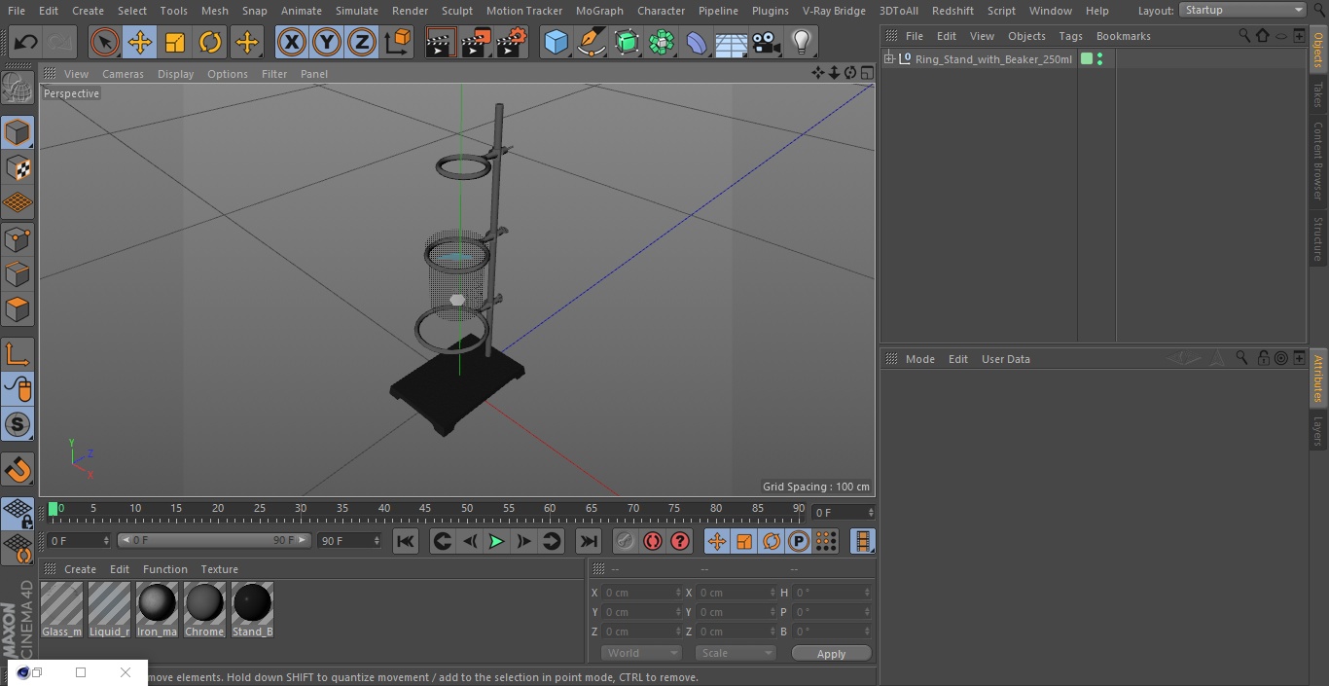This screenshot has height=686, width=1329.
Task: Open the Layout Startup dropdown
Action: coord(1242,10)
